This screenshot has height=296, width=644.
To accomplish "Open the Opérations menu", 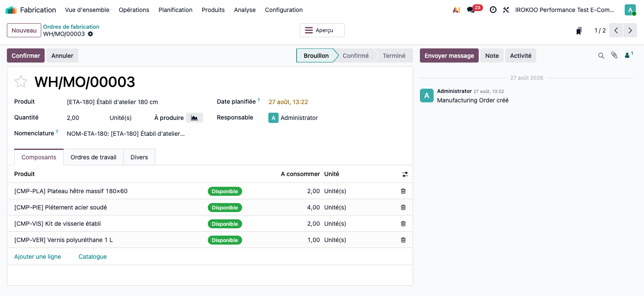I will tap(134, 10).
